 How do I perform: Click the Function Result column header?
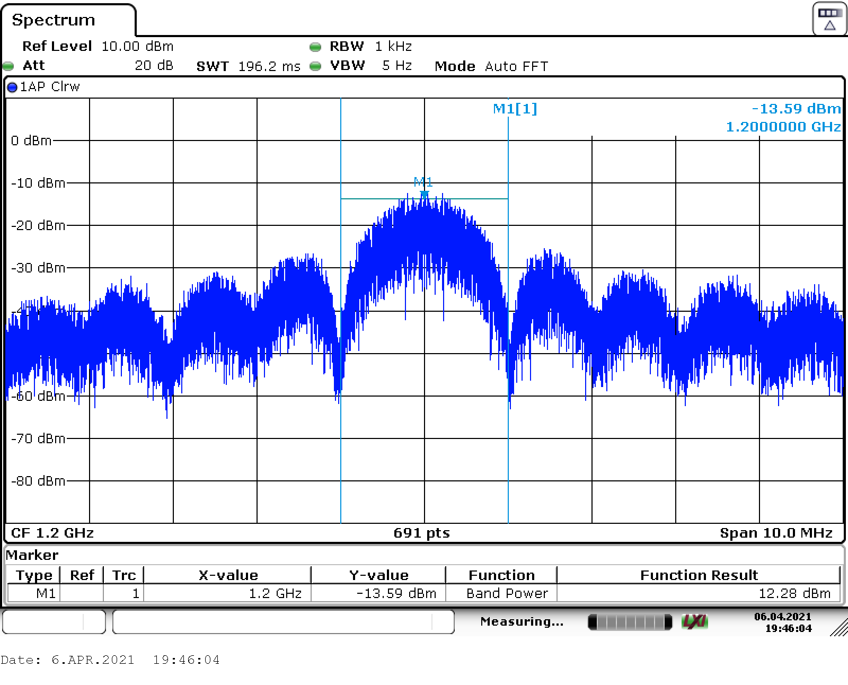[699, 575]
